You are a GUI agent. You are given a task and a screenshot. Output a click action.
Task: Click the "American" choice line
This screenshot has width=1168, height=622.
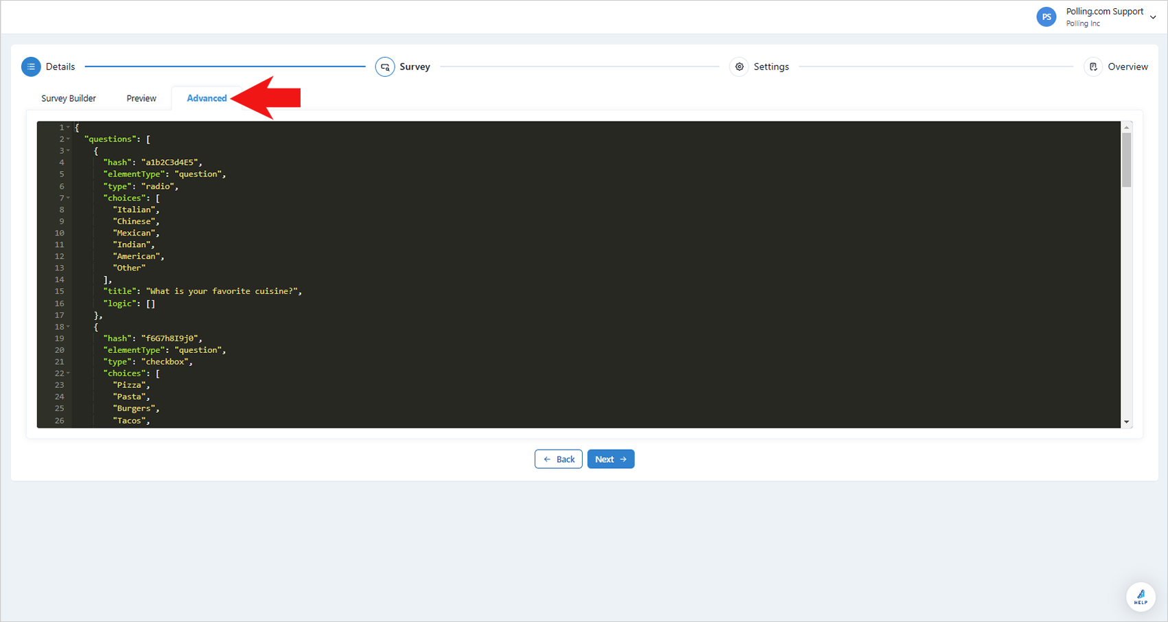coord(137,256)
